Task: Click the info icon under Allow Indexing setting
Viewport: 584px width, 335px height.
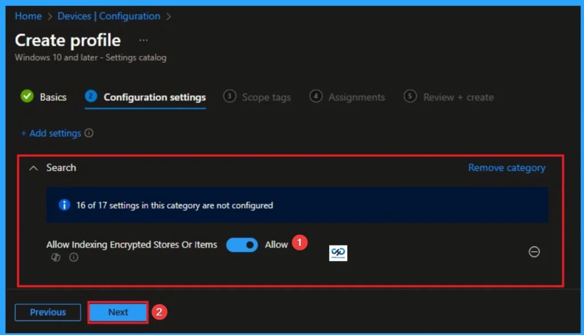Action: [x=72, y=257]
